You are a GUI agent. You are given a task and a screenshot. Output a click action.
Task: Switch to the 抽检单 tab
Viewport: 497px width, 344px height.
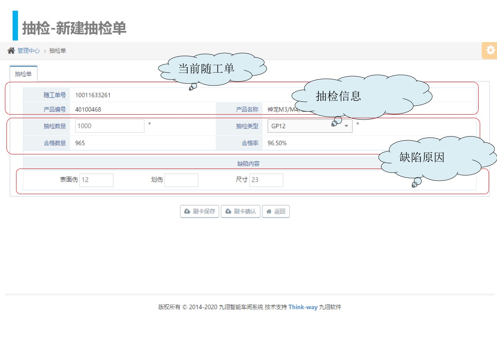click(23, 74)
